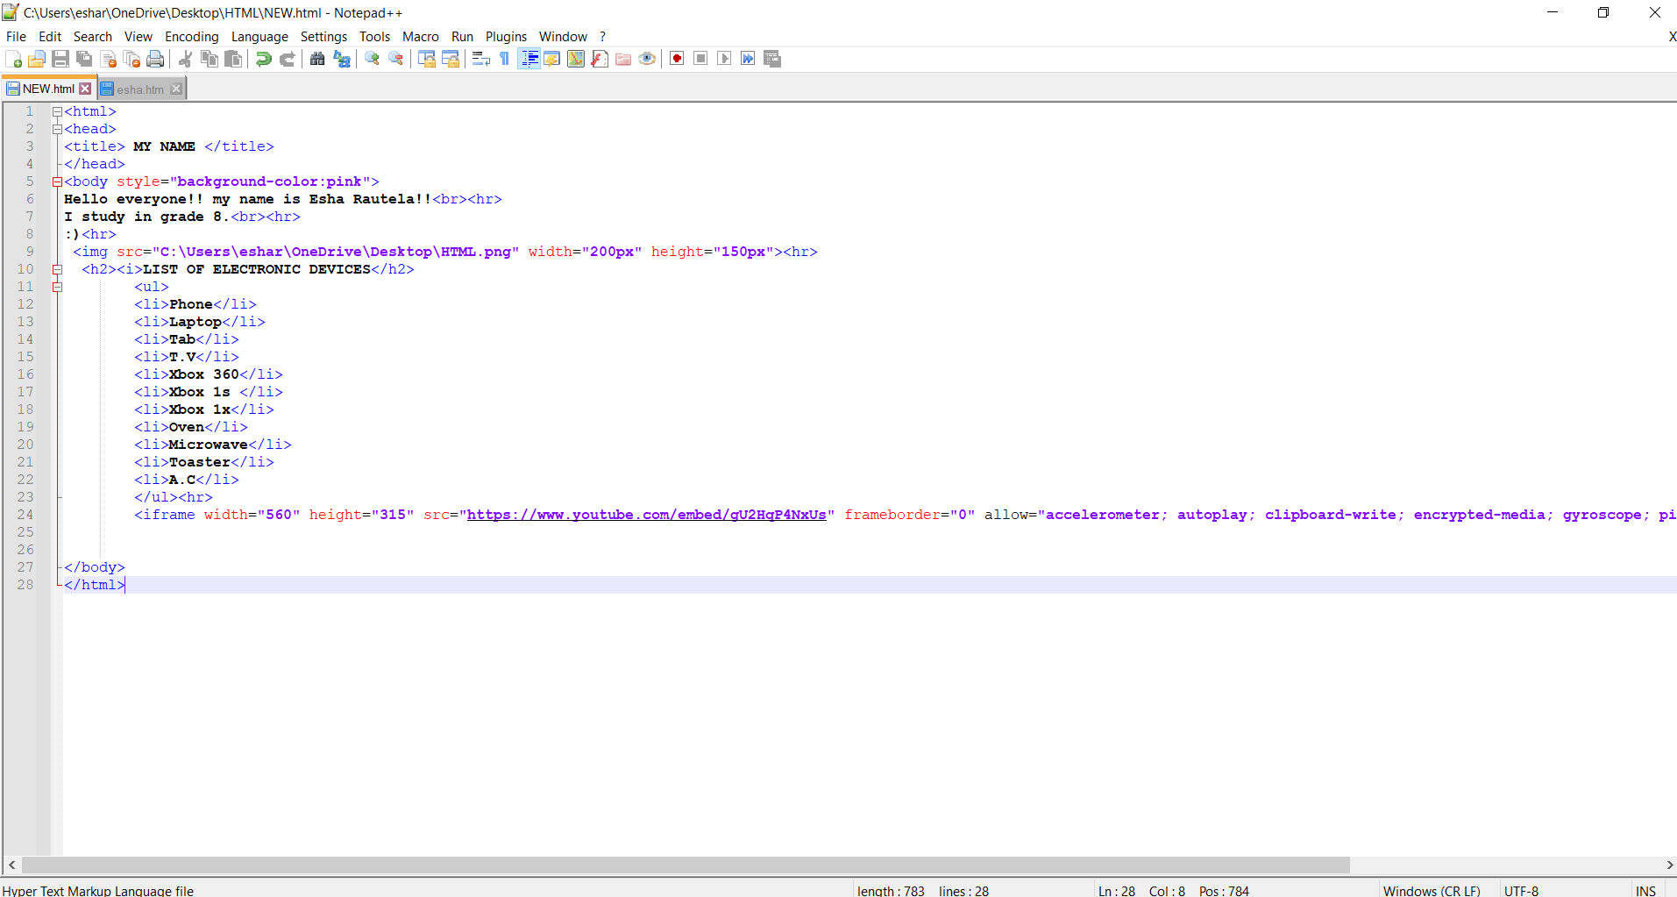Screen dimensions: 1677x897
Task: Toggle synchronize vertical scrolling
Action: click(427, 59)
